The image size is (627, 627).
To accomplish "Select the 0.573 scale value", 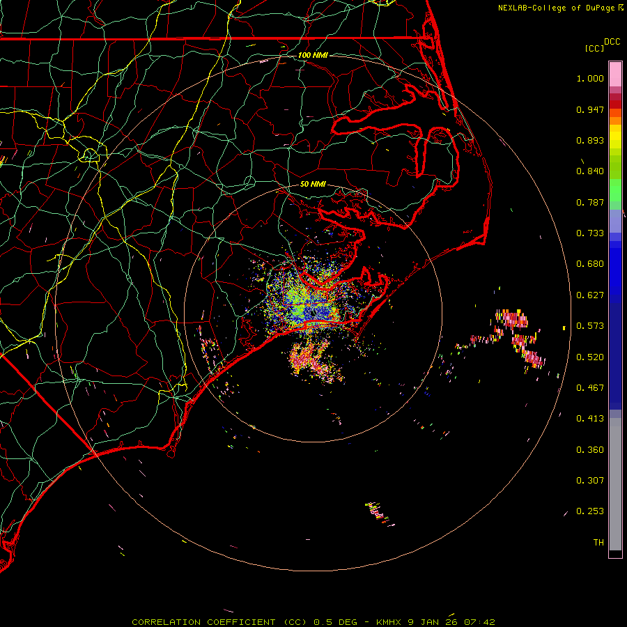I will click(x=590, y=326).
